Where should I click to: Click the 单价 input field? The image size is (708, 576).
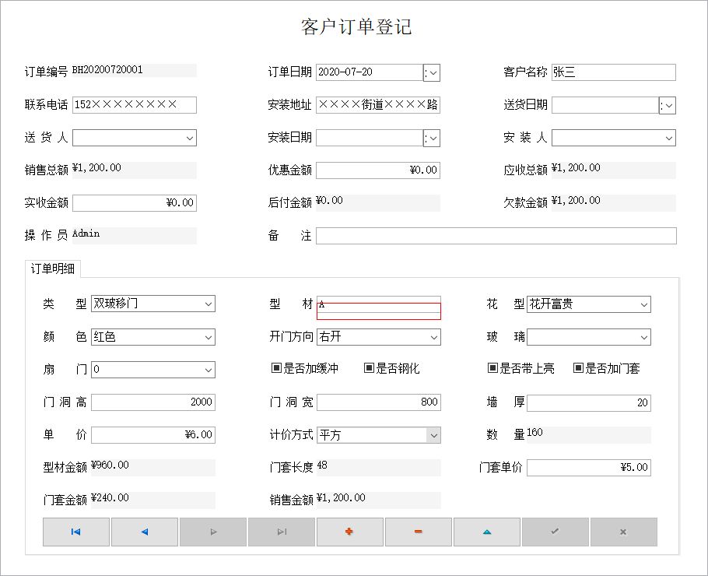click(x=153, y=434)
